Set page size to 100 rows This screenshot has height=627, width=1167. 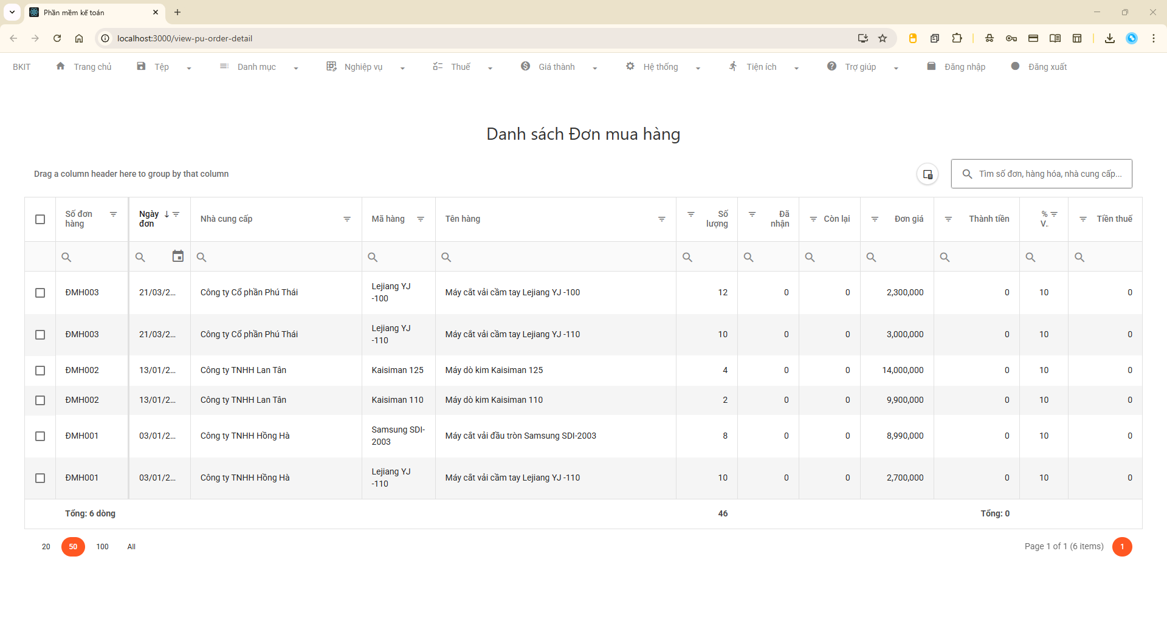(102, 547)
